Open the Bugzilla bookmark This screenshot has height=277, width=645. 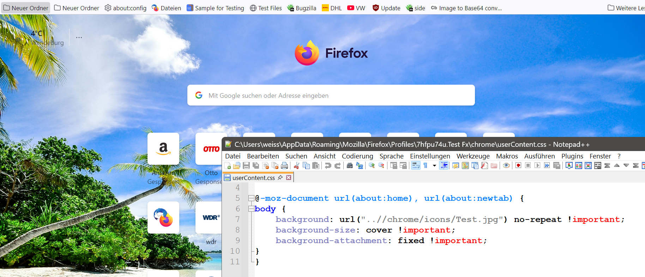pyautogui.click(x=302, y=8)
